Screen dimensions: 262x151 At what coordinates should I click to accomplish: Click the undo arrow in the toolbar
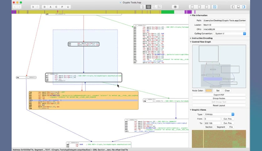33,7
